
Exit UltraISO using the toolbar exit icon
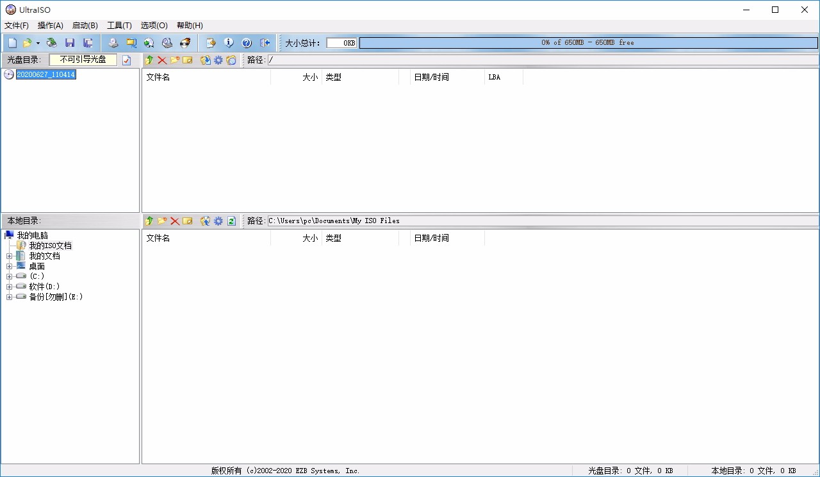point(265,42)
